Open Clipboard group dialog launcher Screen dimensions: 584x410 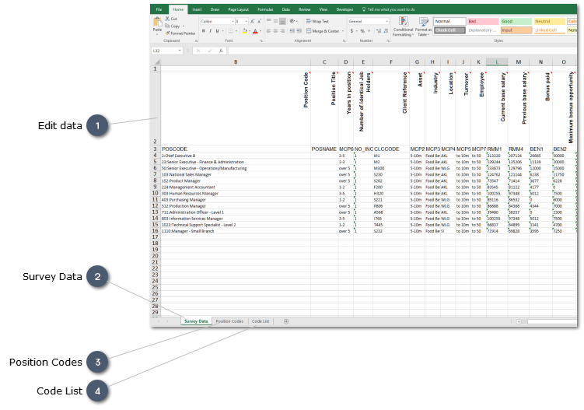click(x=196, y=40)
